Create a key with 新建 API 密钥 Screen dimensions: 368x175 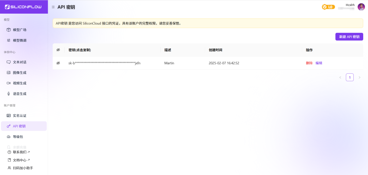[349, 37]
